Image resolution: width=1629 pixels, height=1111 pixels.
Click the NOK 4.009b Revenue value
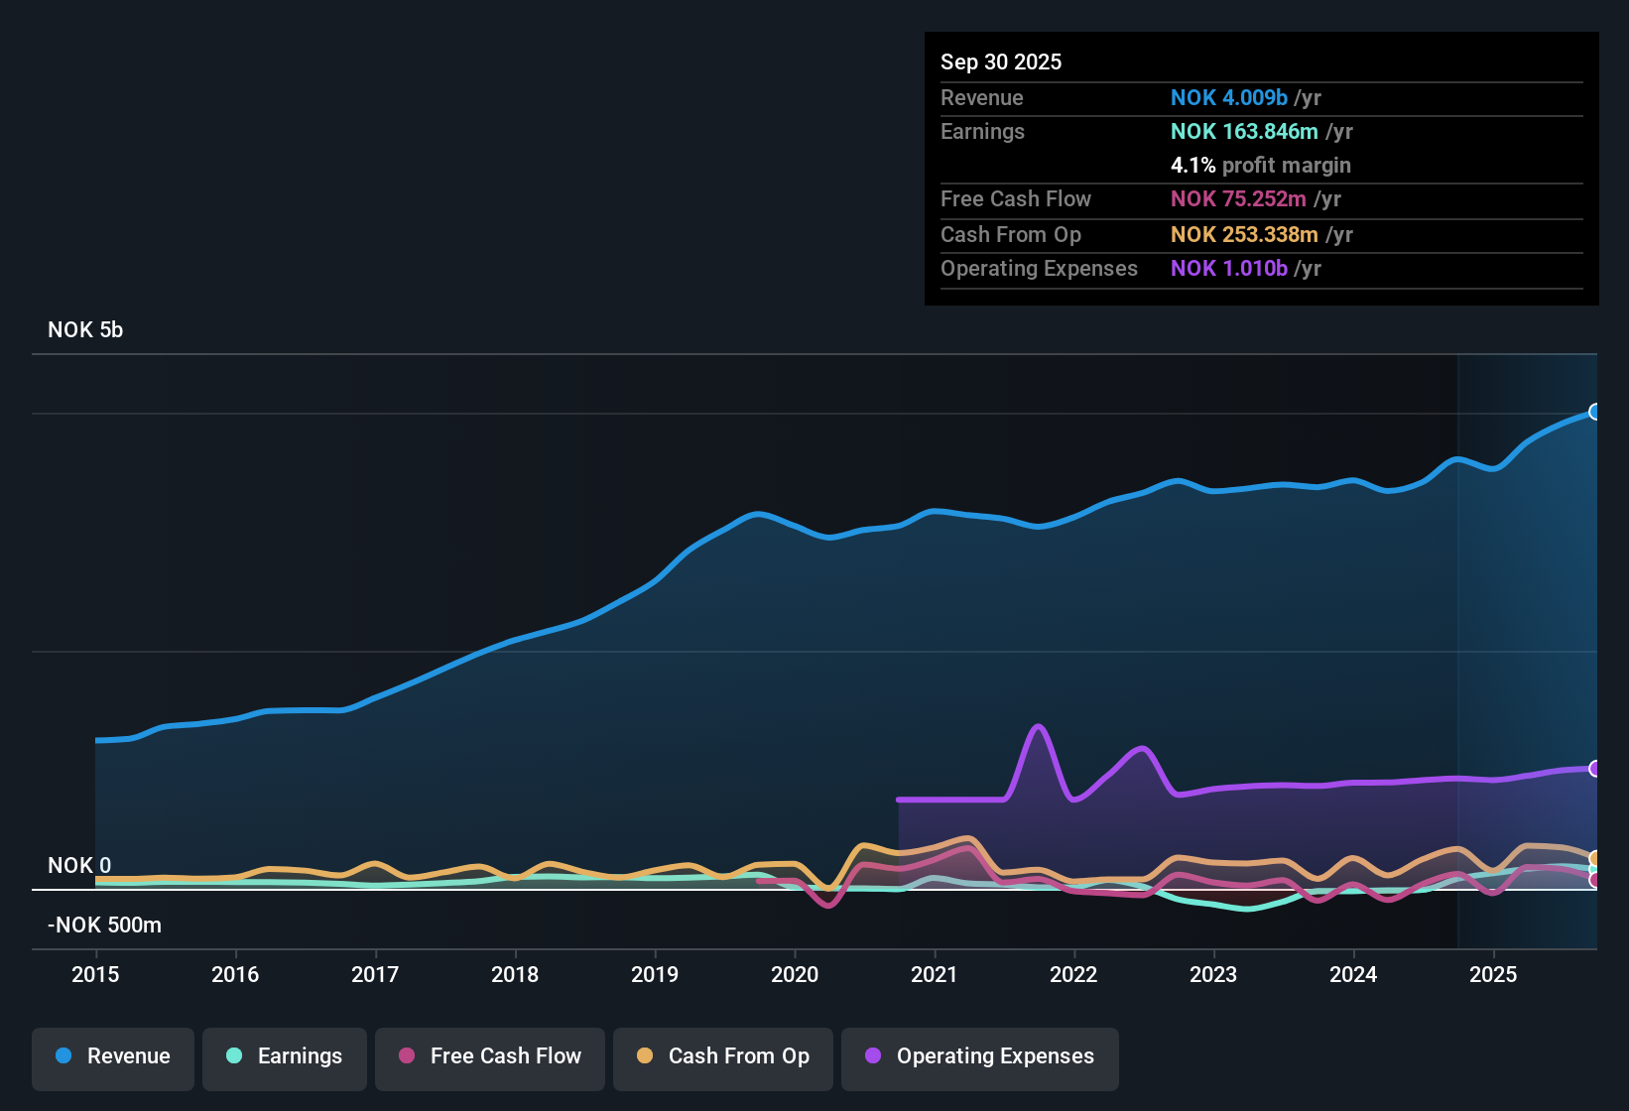coord(1228,97)
